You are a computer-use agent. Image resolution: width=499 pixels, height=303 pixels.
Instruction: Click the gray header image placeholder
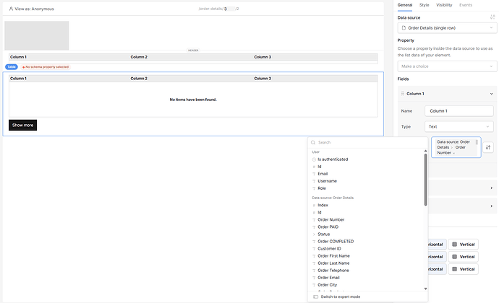[x=37, y=35]
